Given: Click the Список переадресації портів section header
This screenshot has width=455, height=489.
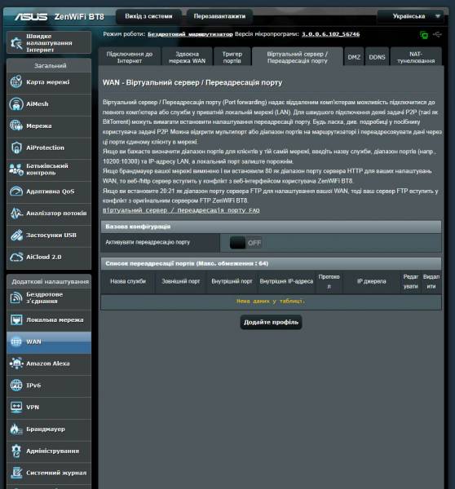Looking at the screenshot, I should [271, 263].
